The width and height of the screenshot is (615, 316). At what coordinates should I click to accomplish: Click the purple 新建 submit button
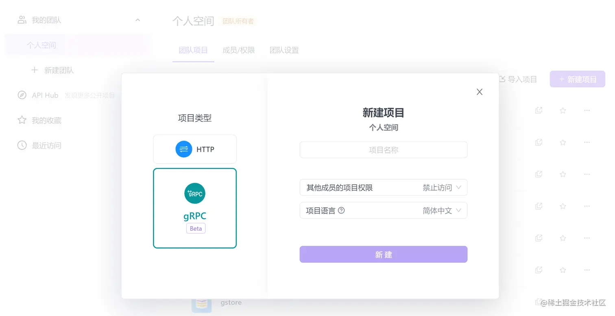coord(384,254)
